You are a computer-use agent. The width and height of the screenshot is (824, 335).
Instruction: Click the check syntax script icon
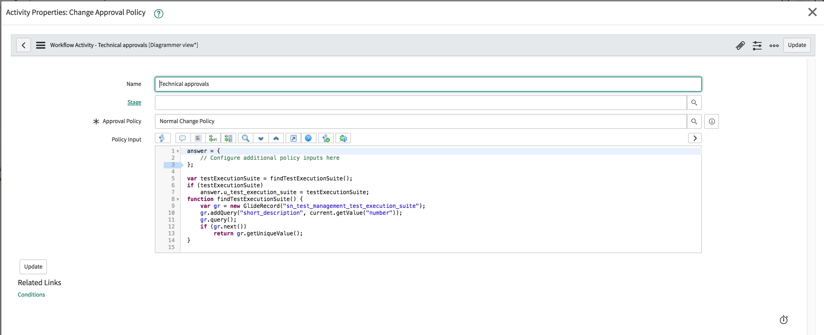click(x=326, y=138)
